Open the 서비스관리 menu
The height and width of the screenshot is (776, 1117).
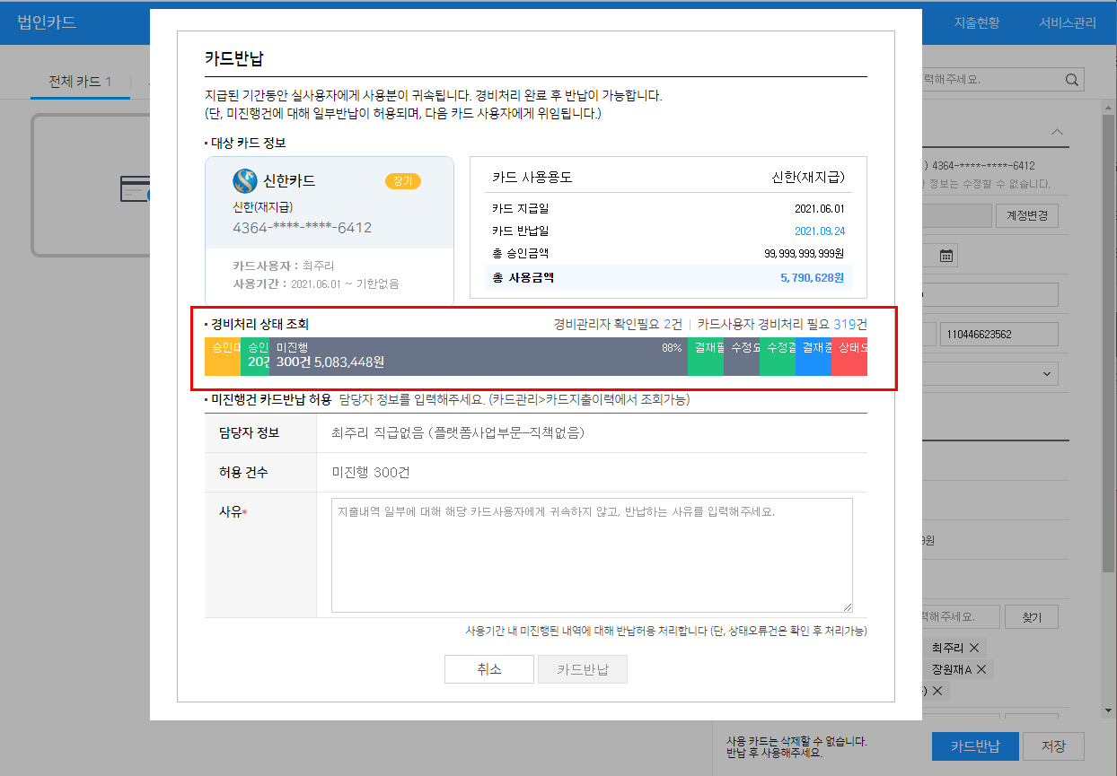coord(1067,23)
